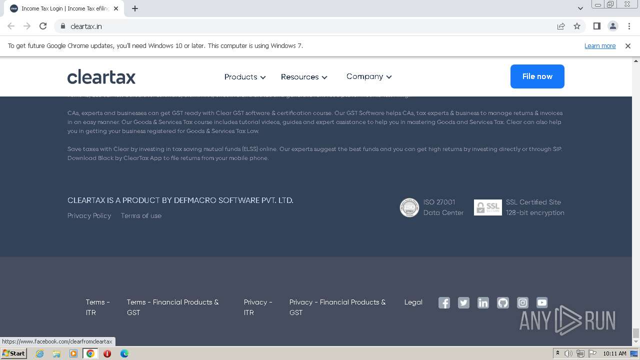The width and height of the screenshot is (640, 360).
Task: Open tab search dropdown arrow
Action: click(x=580, y=8)
